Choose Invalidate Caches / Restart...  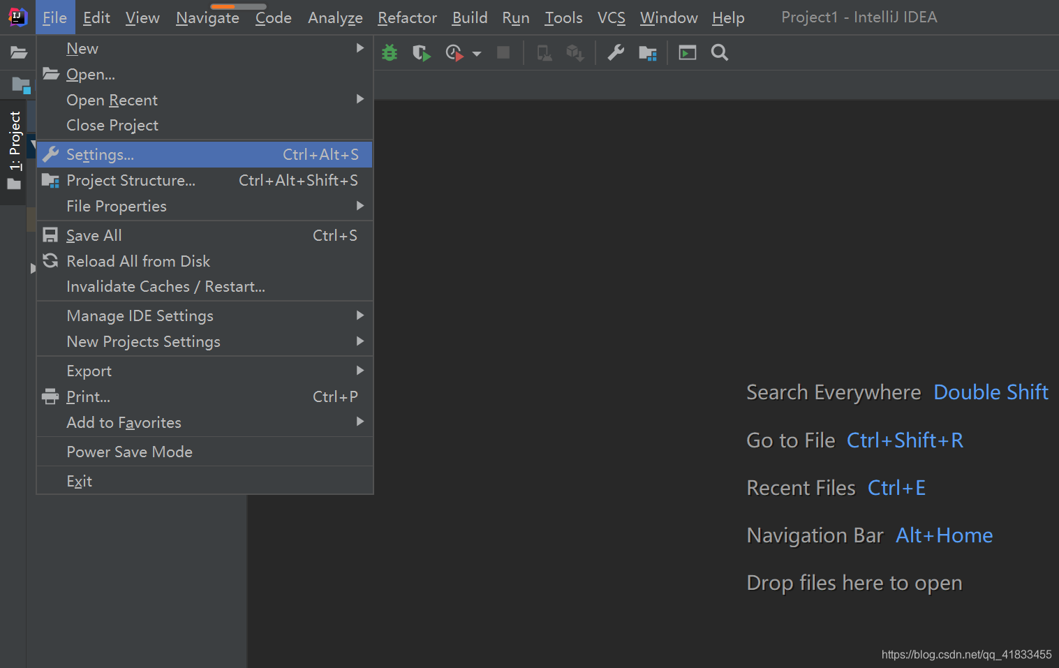click(205, 286)
